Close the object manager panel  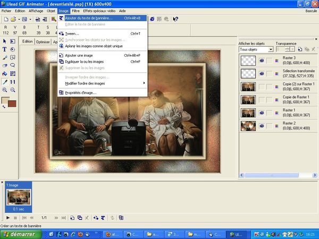tap(316, 39)
